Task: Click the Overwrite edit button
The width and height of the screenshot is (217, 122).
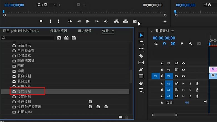Action: (125, 21)
